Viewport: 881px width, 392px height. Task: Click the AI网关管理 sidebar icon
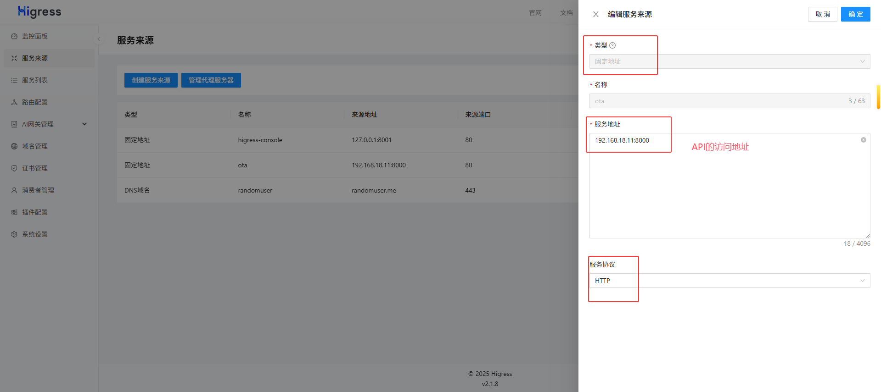pyautogui.click(x=14, y=124)
